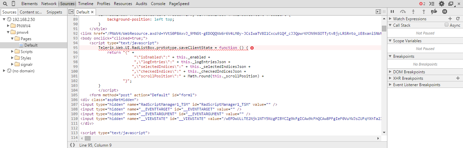Close the Default file tab
Viewport: 463px width, 148px height.
92,12
